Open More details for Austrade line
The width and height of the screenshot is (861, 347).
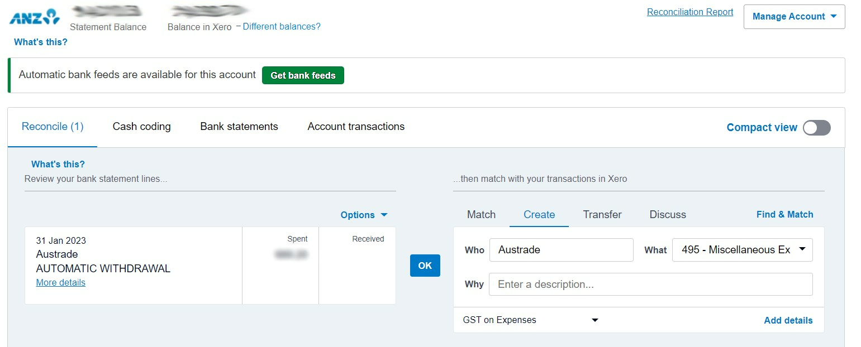coord(61,283)
